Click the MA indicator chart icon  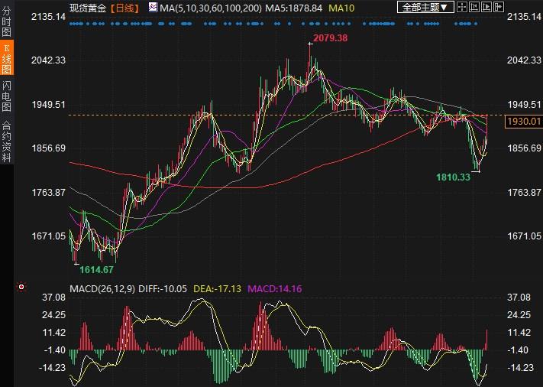(153, 8)
